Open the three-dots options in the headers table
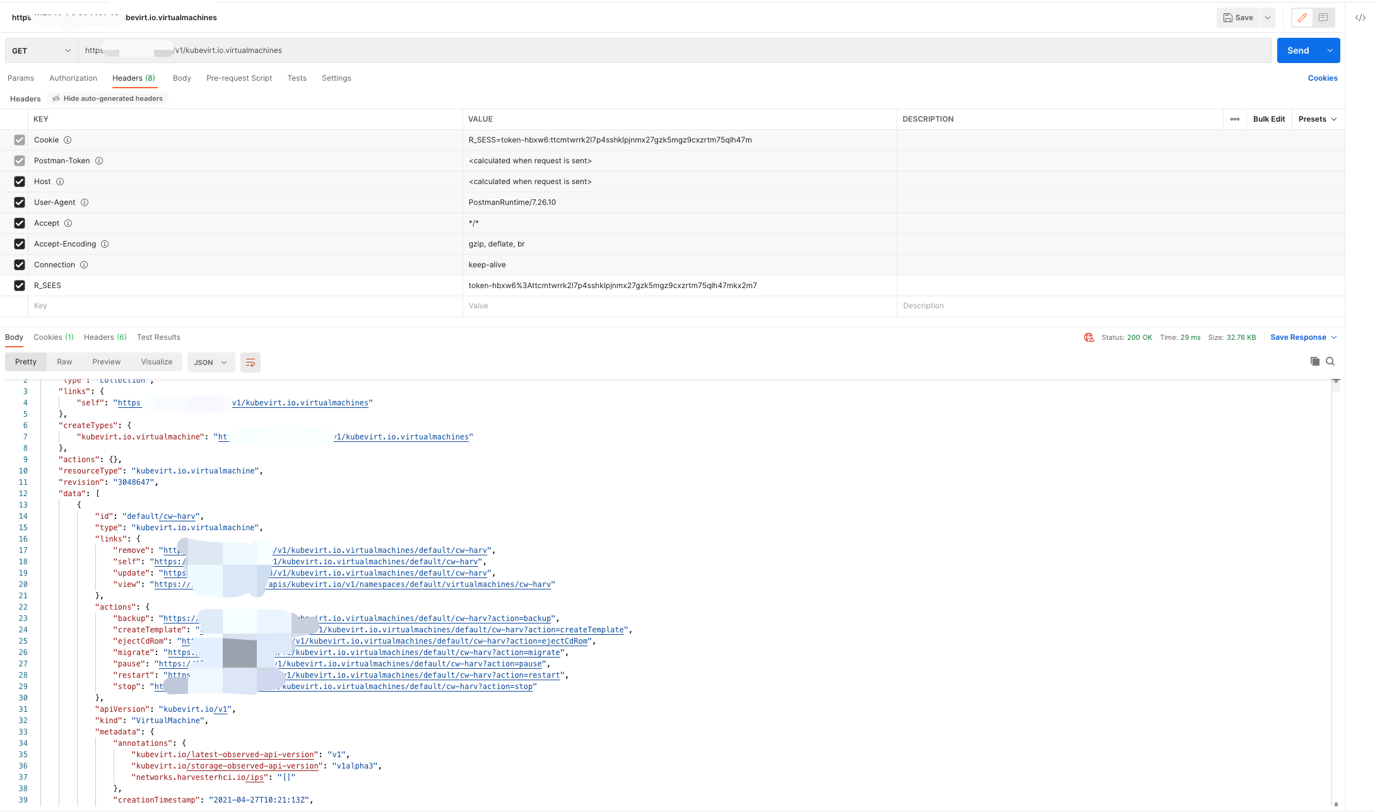1375x812 pixels. 1234,119
